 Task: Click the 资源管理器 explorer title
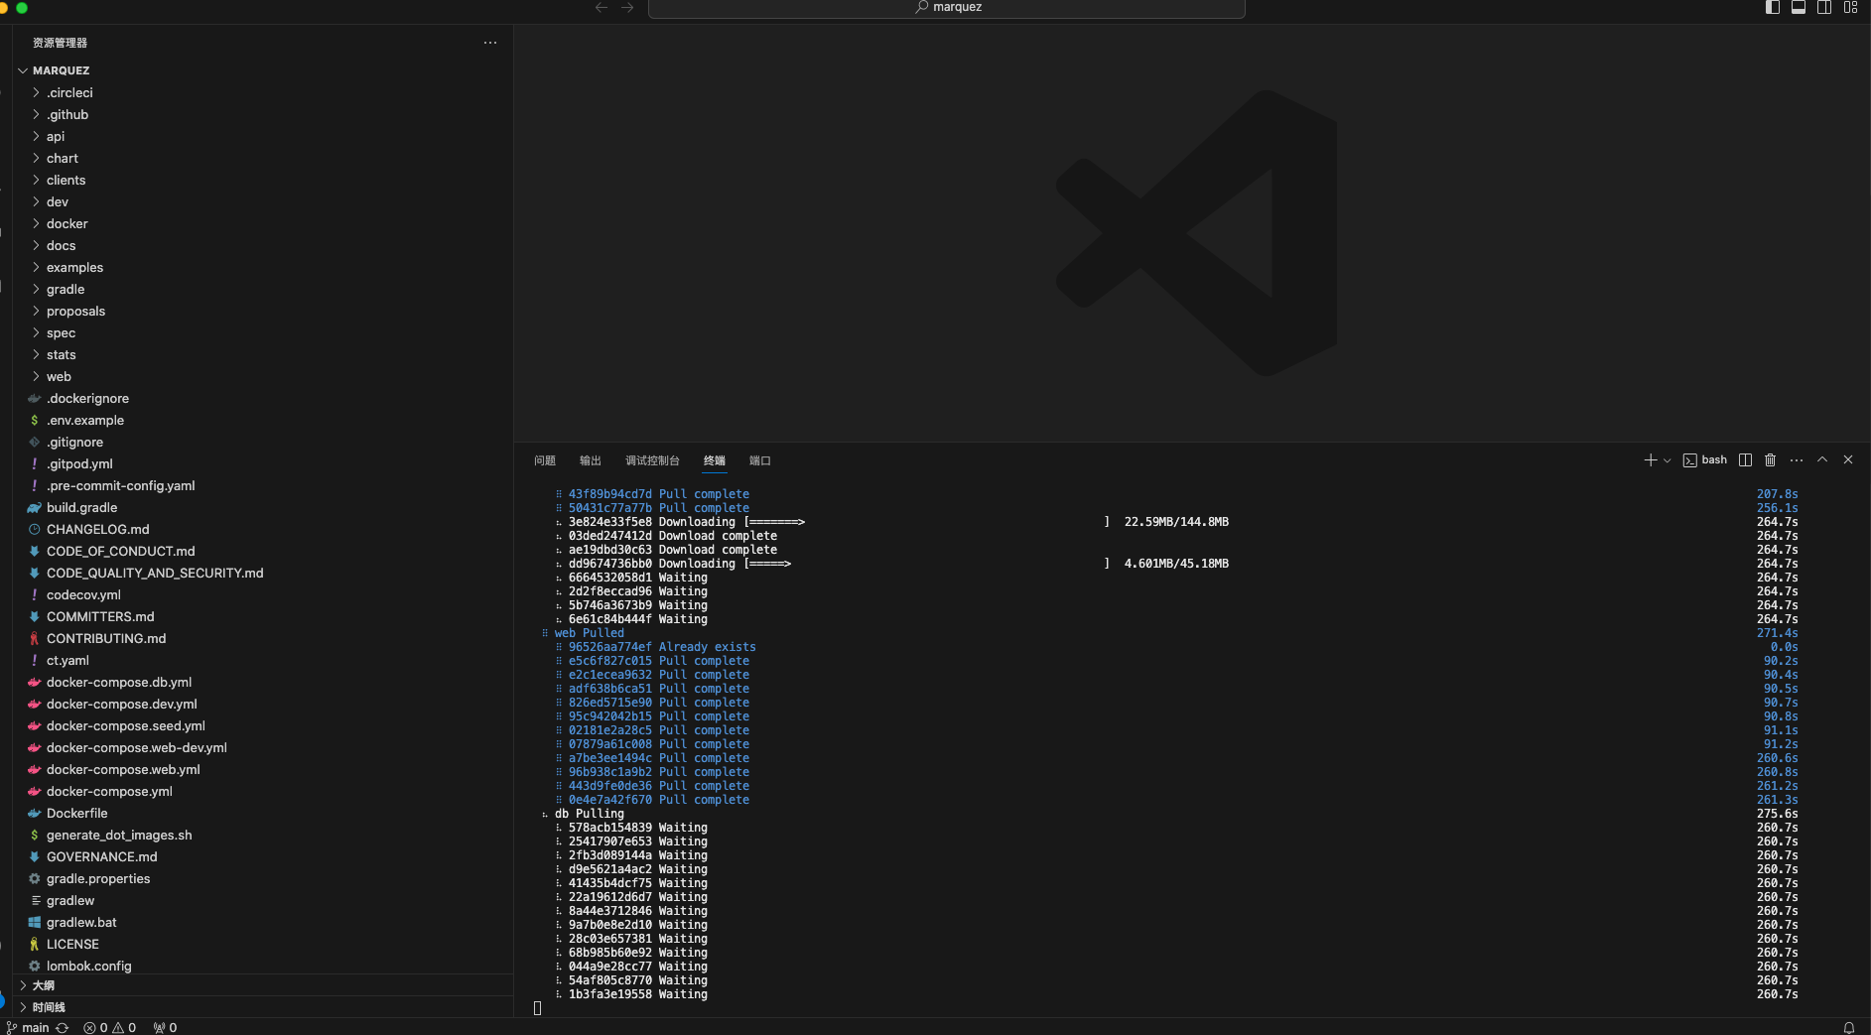(60, 43)
